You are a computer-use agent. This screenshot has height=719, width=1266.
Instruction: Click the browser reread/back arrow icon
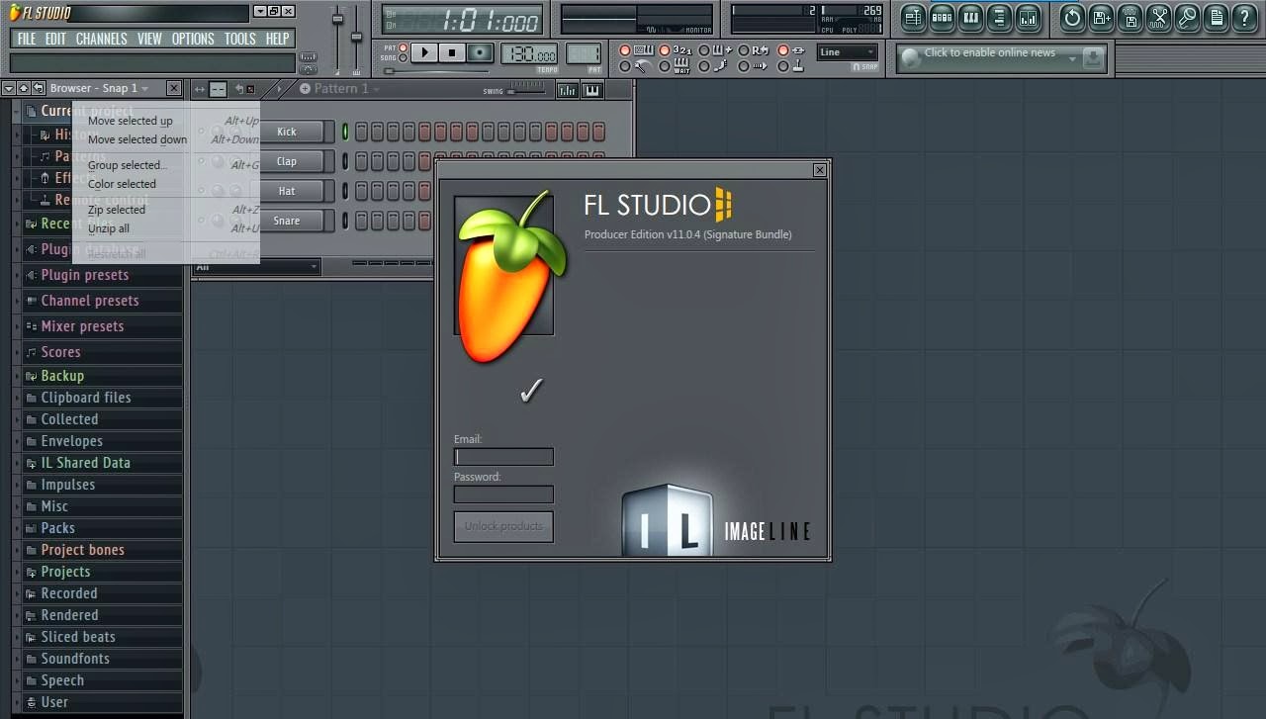point(38,88)
